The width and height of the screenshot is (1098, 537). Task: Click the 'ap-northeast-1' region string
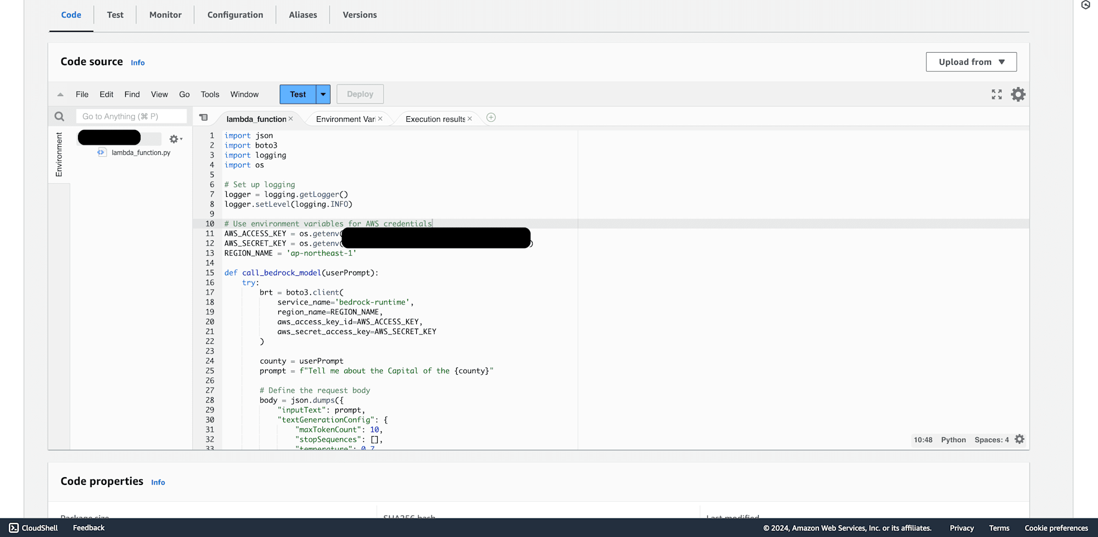click(321, 253)
